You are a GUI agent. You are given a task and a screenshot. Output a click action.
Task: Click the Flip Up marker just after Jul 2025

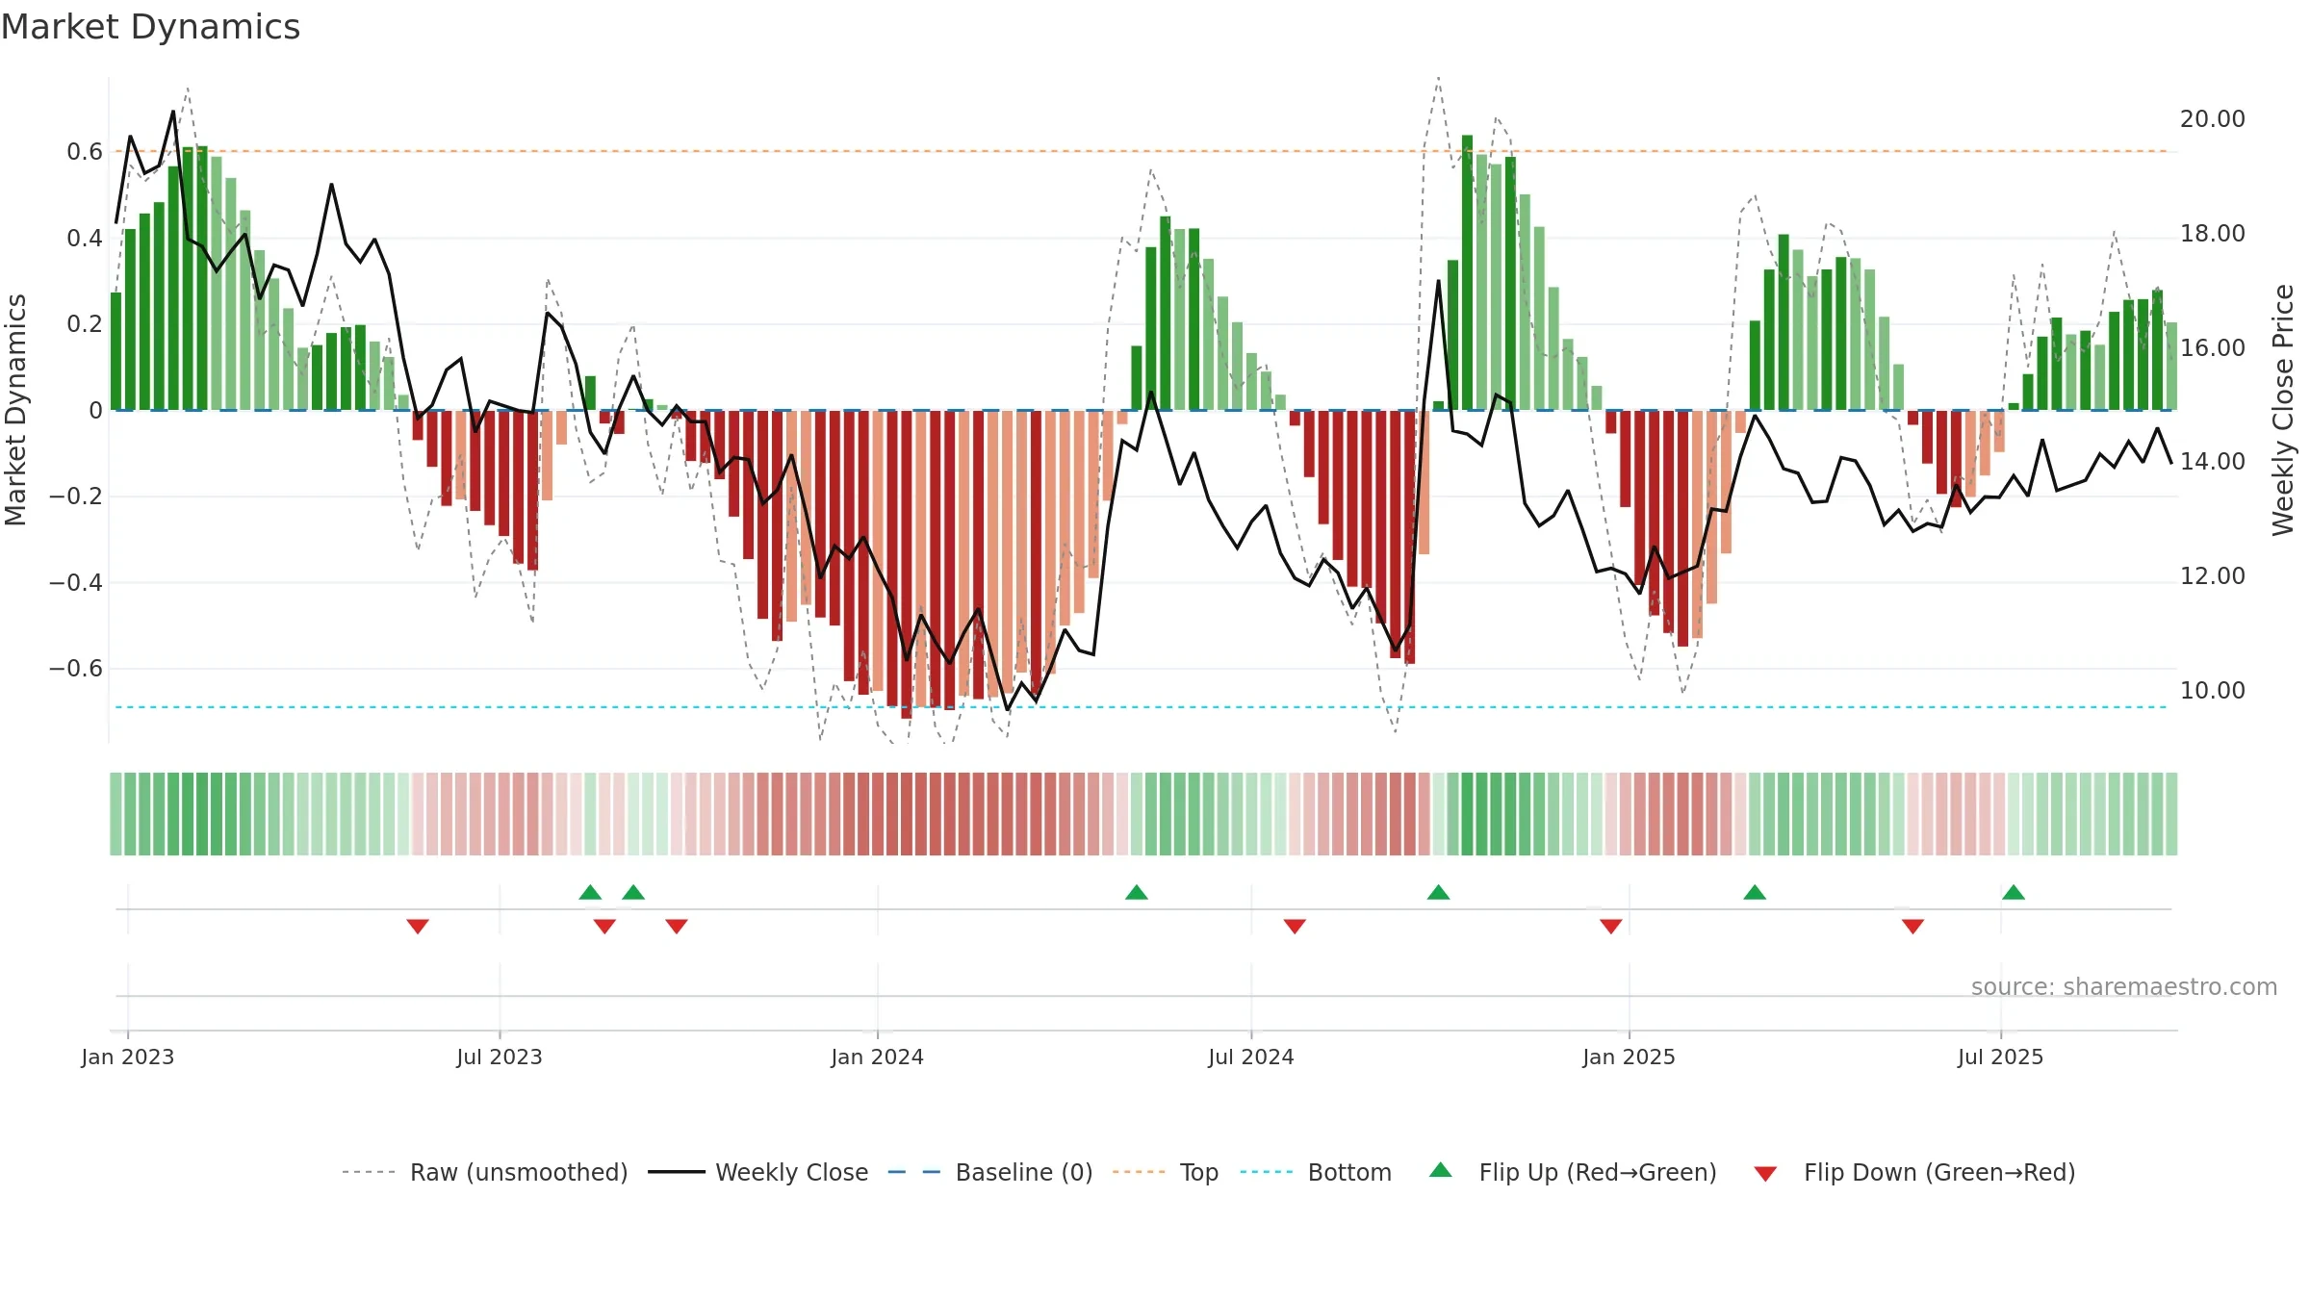point(2014,892)
